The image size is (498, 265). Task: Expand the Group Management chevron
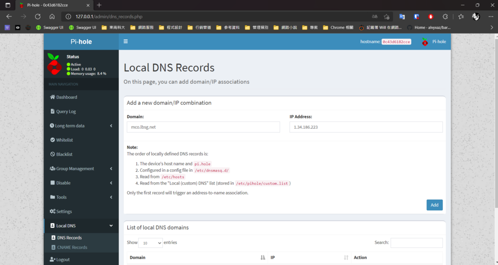coord(111,169)
